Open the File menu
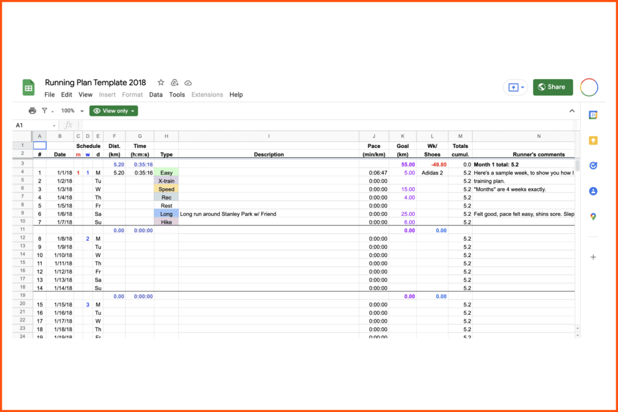618x412 pixels. (49, 95)
